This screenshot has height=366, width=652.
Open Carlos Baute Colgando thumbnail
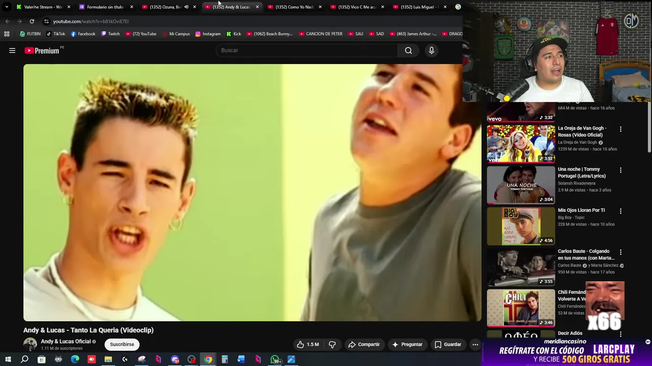[521, 267]
